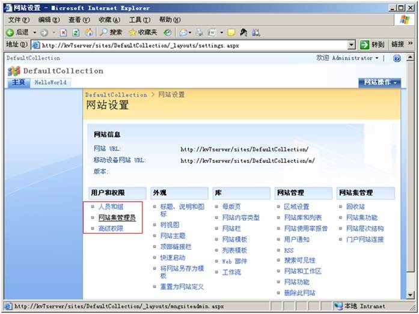Viewport: 419px width, 314px height.
Task: Open the 母版页 link
Action: 231,207
